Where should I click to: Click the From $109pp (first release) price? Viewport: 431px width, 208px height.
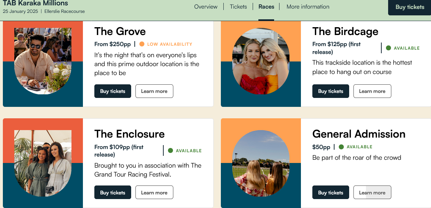pyautogui.click(x=119, y=151)
